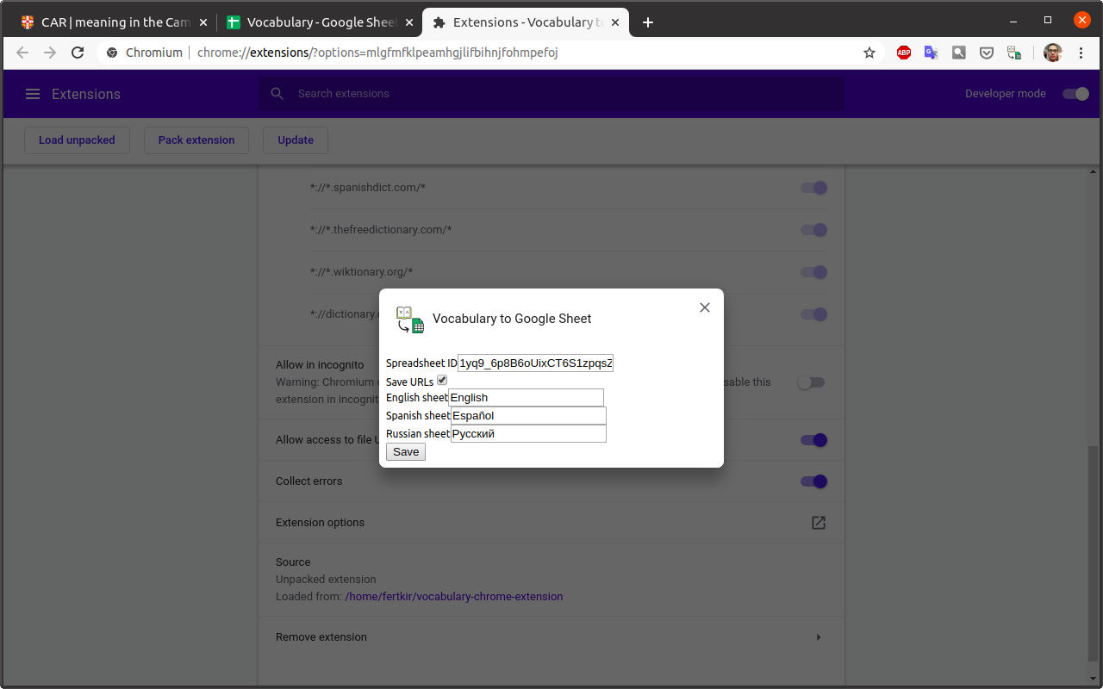This screenshot has width=1103, height=689.
Task: Toggle access for *.wiktionary.org
Action: [x=813, y=272]
